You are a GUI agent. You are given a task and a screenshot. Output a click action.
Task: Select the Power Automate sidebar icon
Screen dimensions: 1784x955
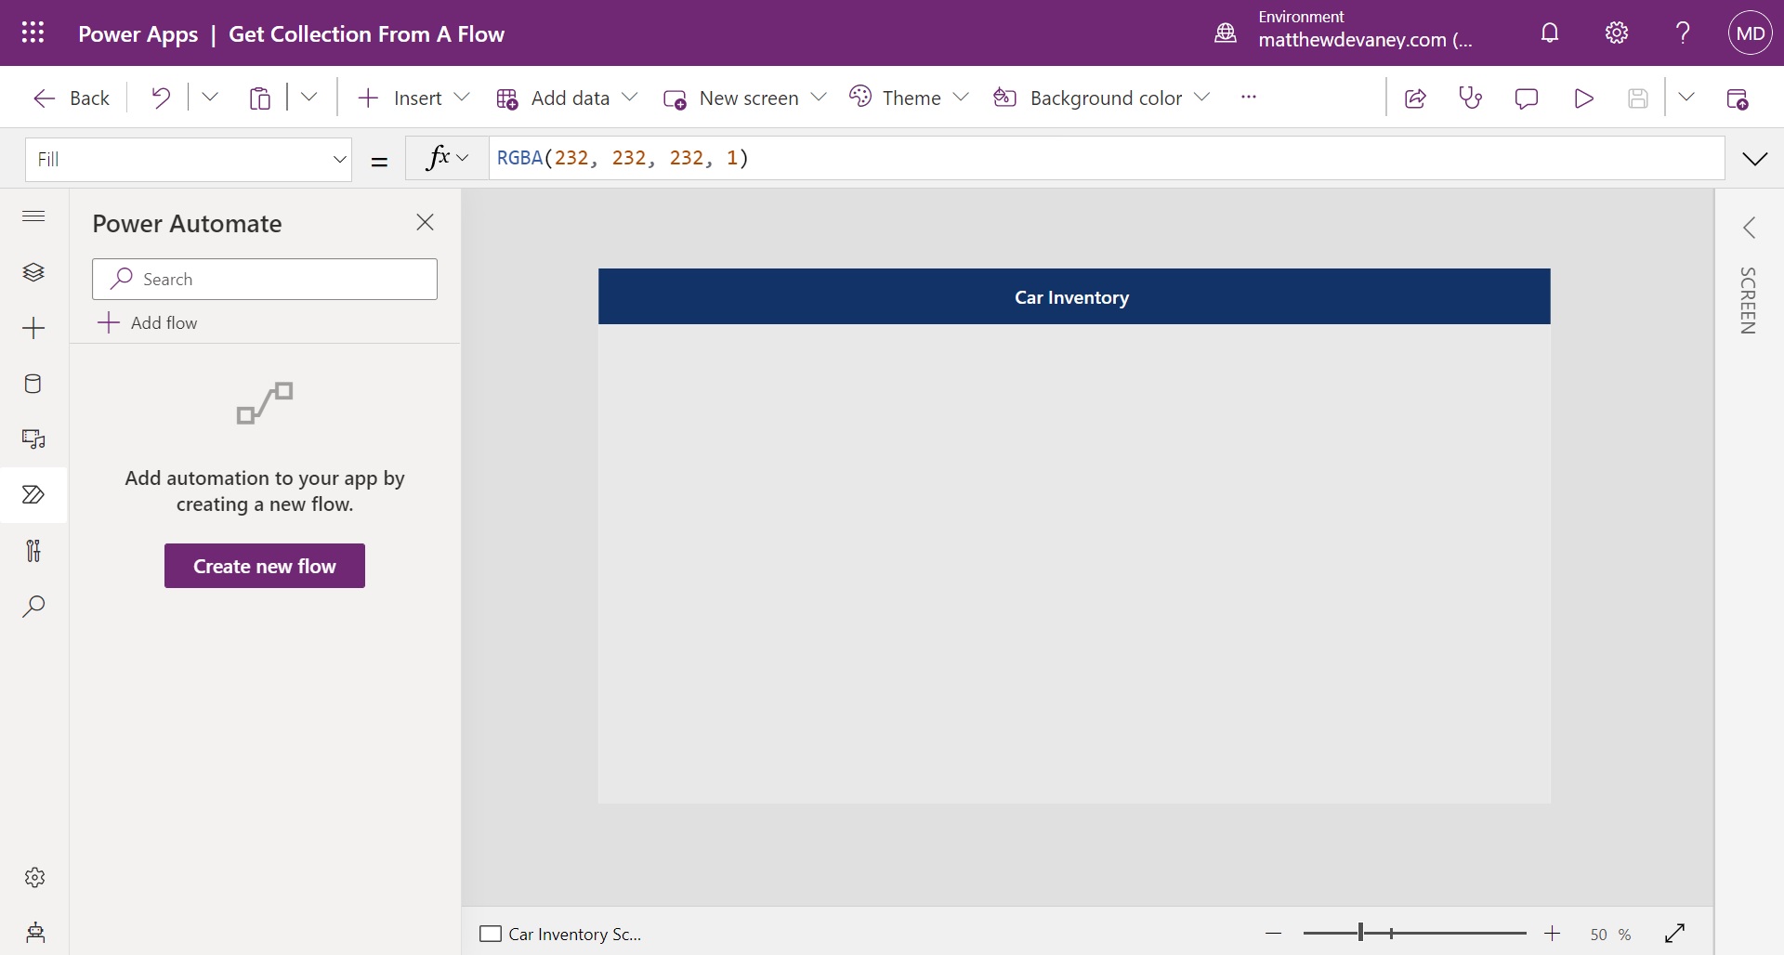click(x=33, y=495)
